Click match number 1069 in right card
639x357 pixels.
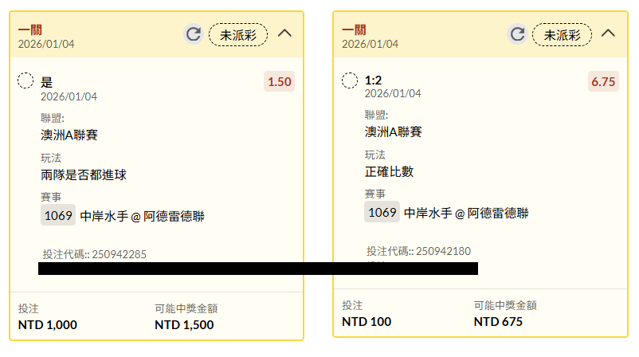coord(382,212)
